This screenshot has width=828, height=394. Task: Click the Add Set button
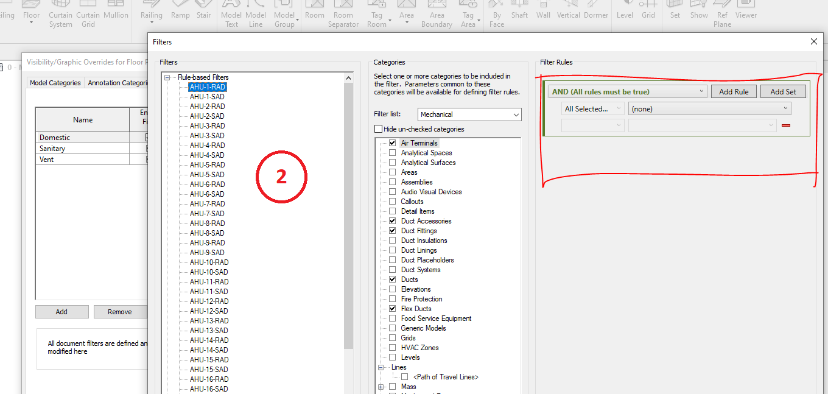[x=783, y=91]
